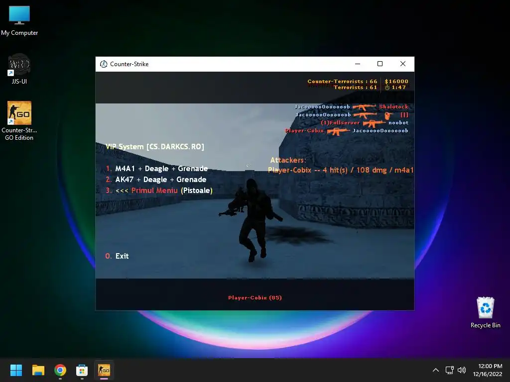Select menu option AK47 + Deagle + Grenade

156,180
